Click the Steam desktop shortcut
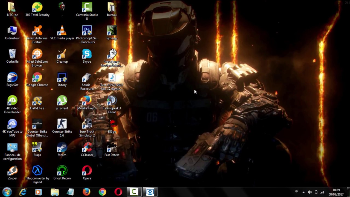 click(x=62, y=148)
